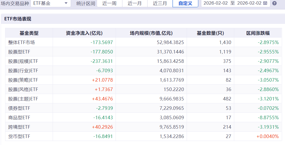Click fund count 482
285x145 pixels.
point(227,99)
